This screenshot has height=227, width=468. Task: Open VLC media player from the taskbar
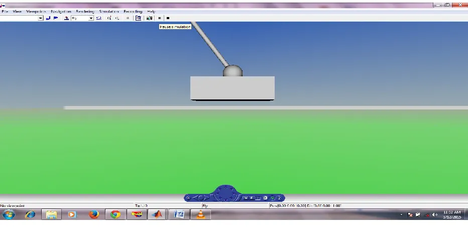pyautogui.click(x=200, y=214)
